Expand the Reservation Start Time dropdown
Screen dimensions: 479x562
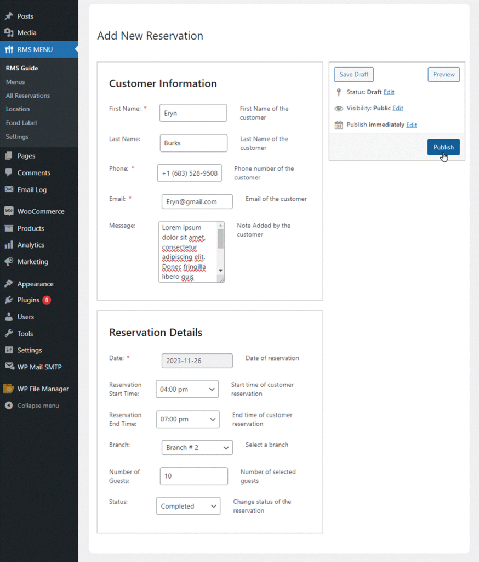point(187,389)
